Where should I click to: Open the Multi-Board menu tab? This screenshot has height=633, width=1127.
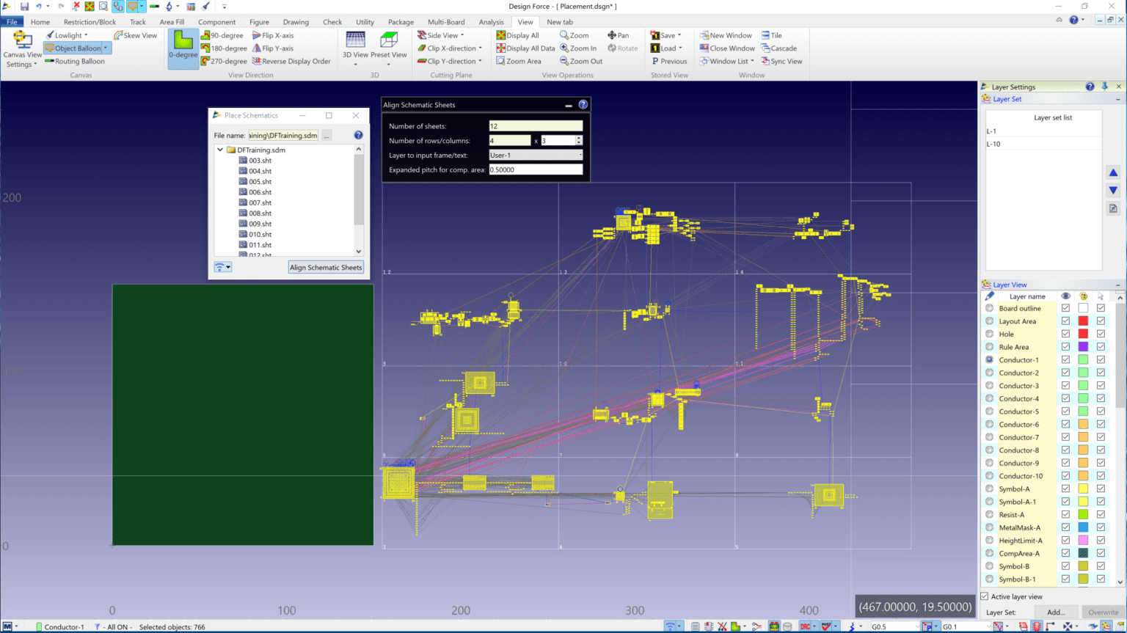pos(448,21)
